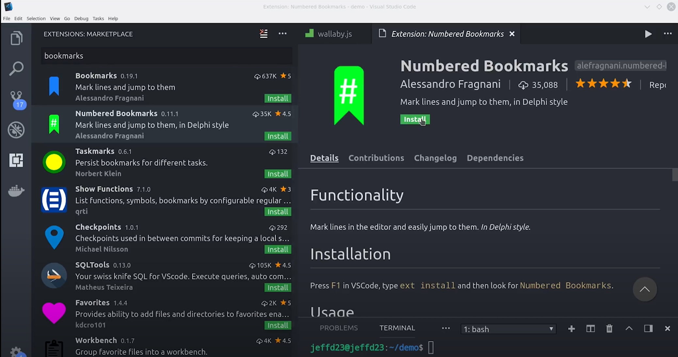This screenshot has height=357, width=678.
Task: Open the 1: bash terminal dropdown
Action: coord(508,329)
